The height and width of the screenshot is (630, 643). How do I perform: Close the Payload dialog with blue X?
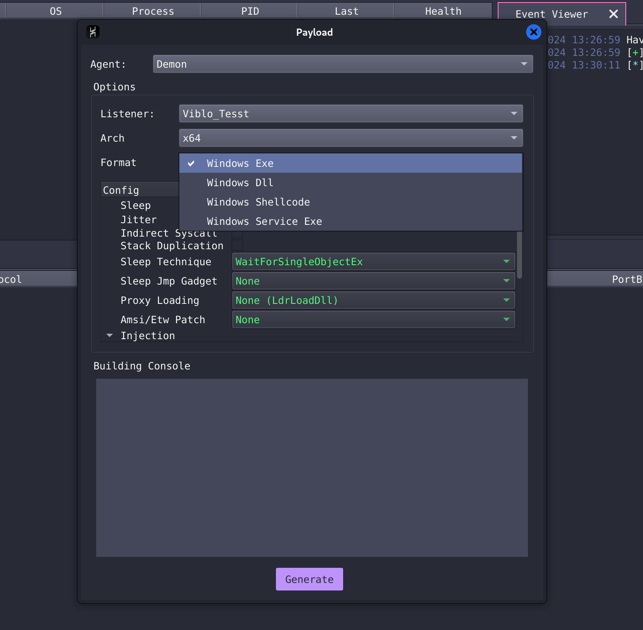tap(533, 32)
